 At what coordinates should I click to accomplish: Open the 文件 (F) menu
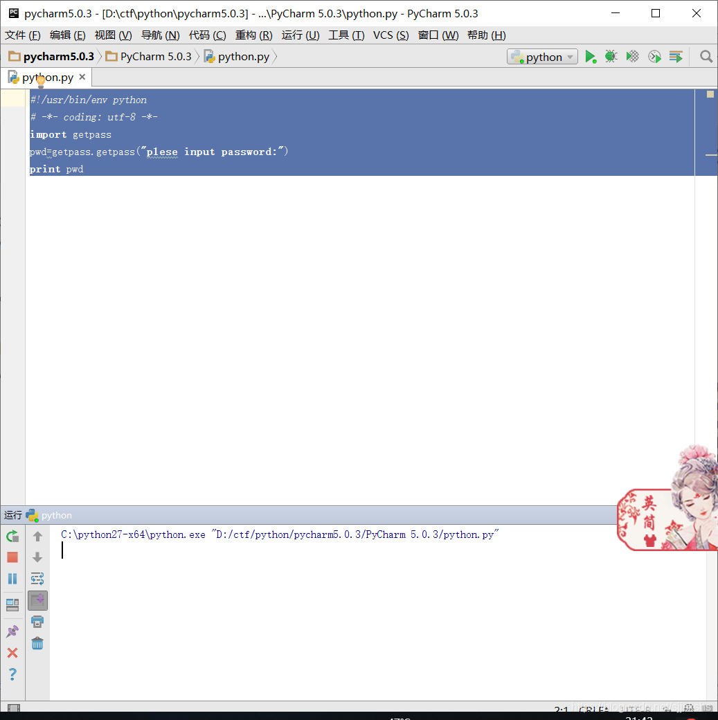click(x=23, y=35)
